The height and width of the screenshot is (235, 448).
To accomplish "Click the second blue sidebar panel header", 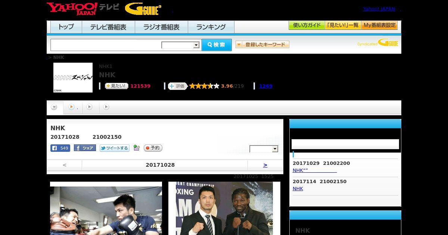I will pos(345,215).
